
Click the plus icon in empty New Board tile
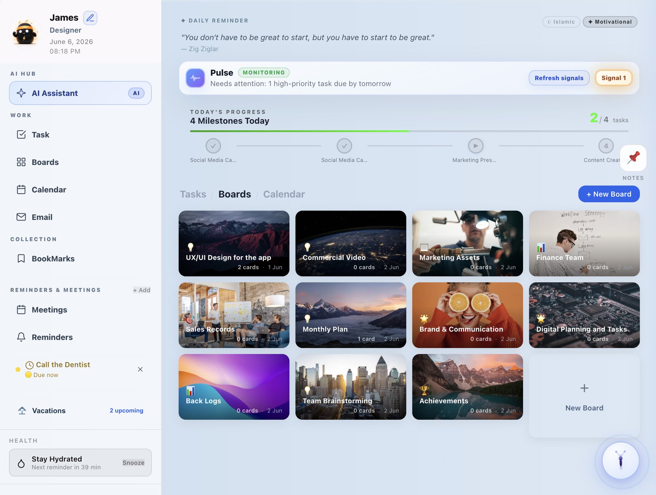[584, 388]
